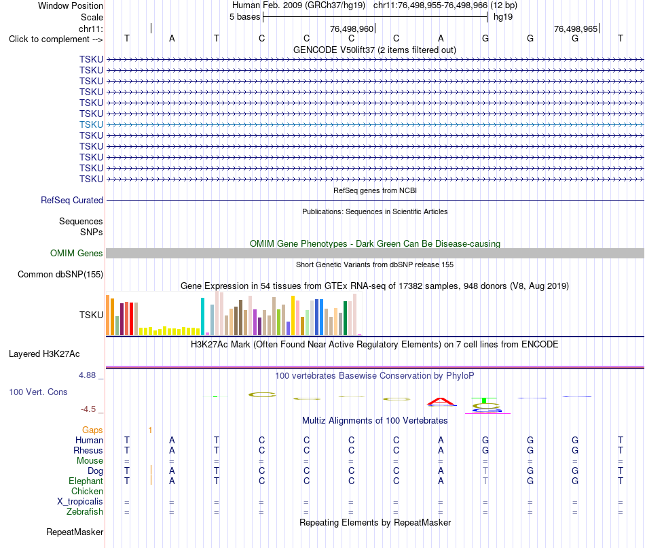The width and height of the screenshot is (645, 548).
Task: Select the 'Elephant' alignment row label
Action: coord(86,481)
